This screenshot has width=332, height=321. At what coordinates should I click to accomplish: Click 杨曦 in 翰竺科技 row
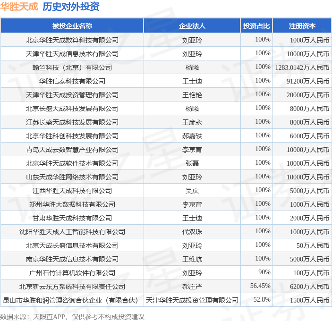(x=192, y=68)
